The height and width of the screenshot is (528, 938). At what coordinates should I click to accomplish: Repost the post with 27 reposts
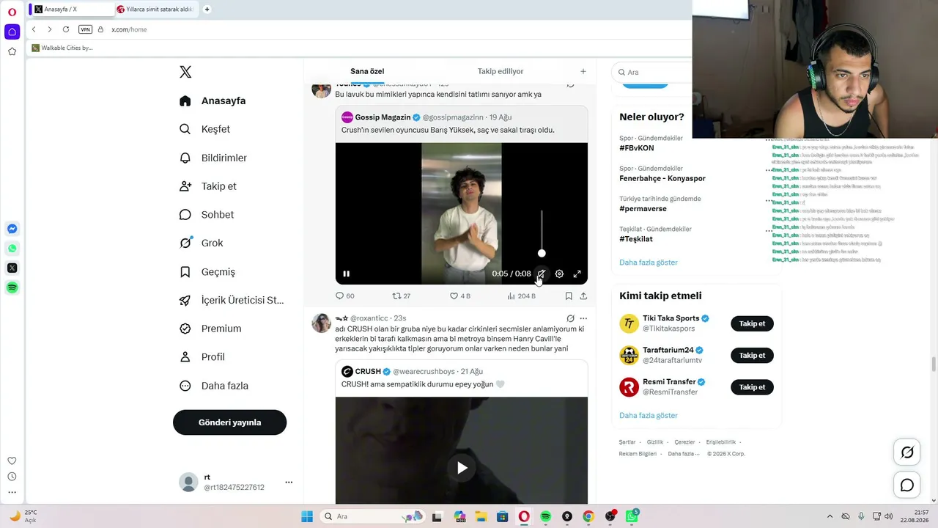tap(402, 296)
